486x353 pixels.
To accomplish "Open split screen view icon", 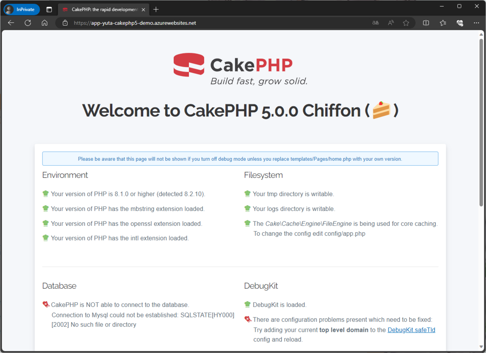I will click(x=426, y=23).
